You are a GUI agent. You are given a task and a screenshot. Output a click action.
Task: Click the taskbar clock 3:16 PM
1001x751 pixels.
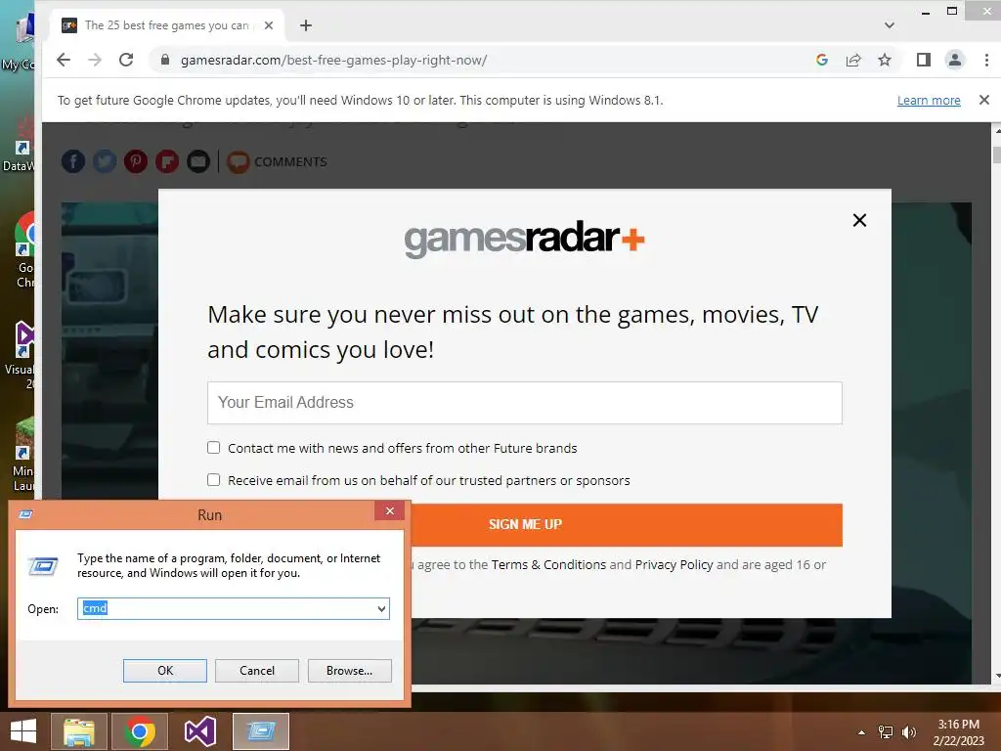(x=959, y=725)
